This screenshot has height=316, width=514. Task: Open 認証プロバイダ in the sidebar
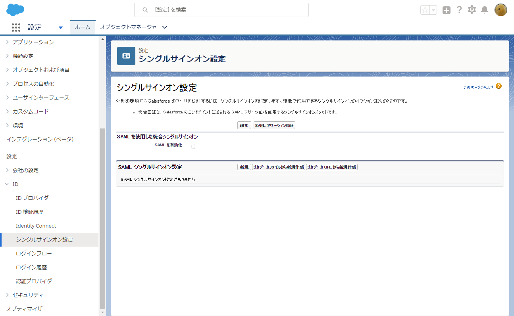pyautogui.click(x=34, y=281)
